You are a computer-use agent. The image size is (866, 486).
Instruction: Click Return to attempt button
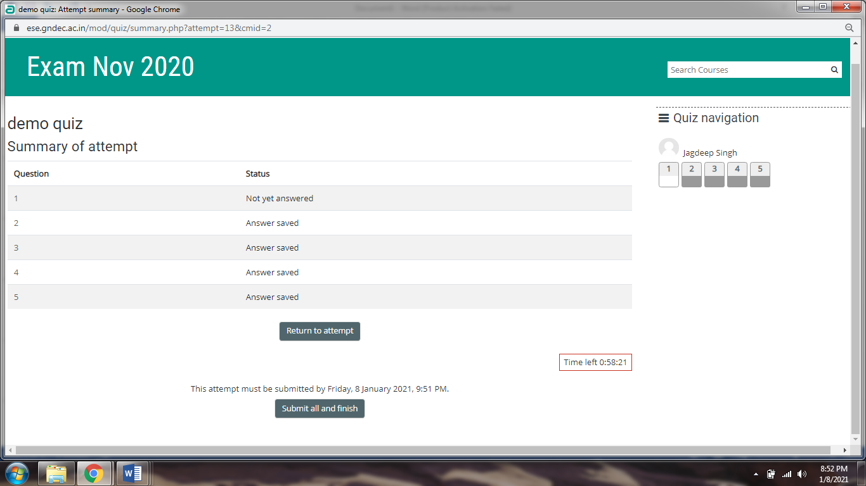[320, 331]
